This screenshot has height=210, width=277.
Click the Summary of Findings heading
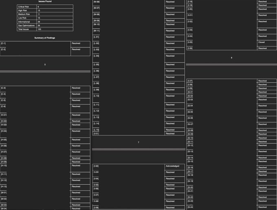pyautogui.click(x=45, y=38)
